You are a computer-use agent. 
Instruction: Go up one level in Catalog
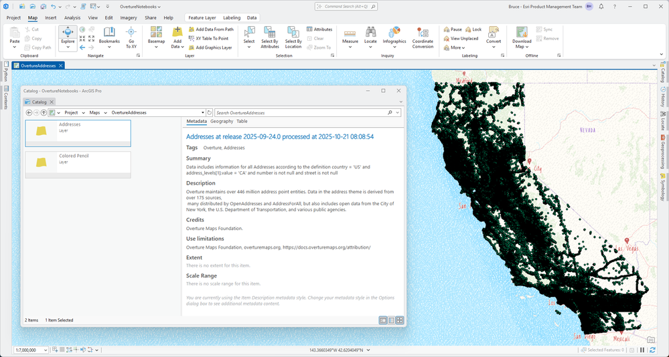pyautogui.click(x=44, y=113)
